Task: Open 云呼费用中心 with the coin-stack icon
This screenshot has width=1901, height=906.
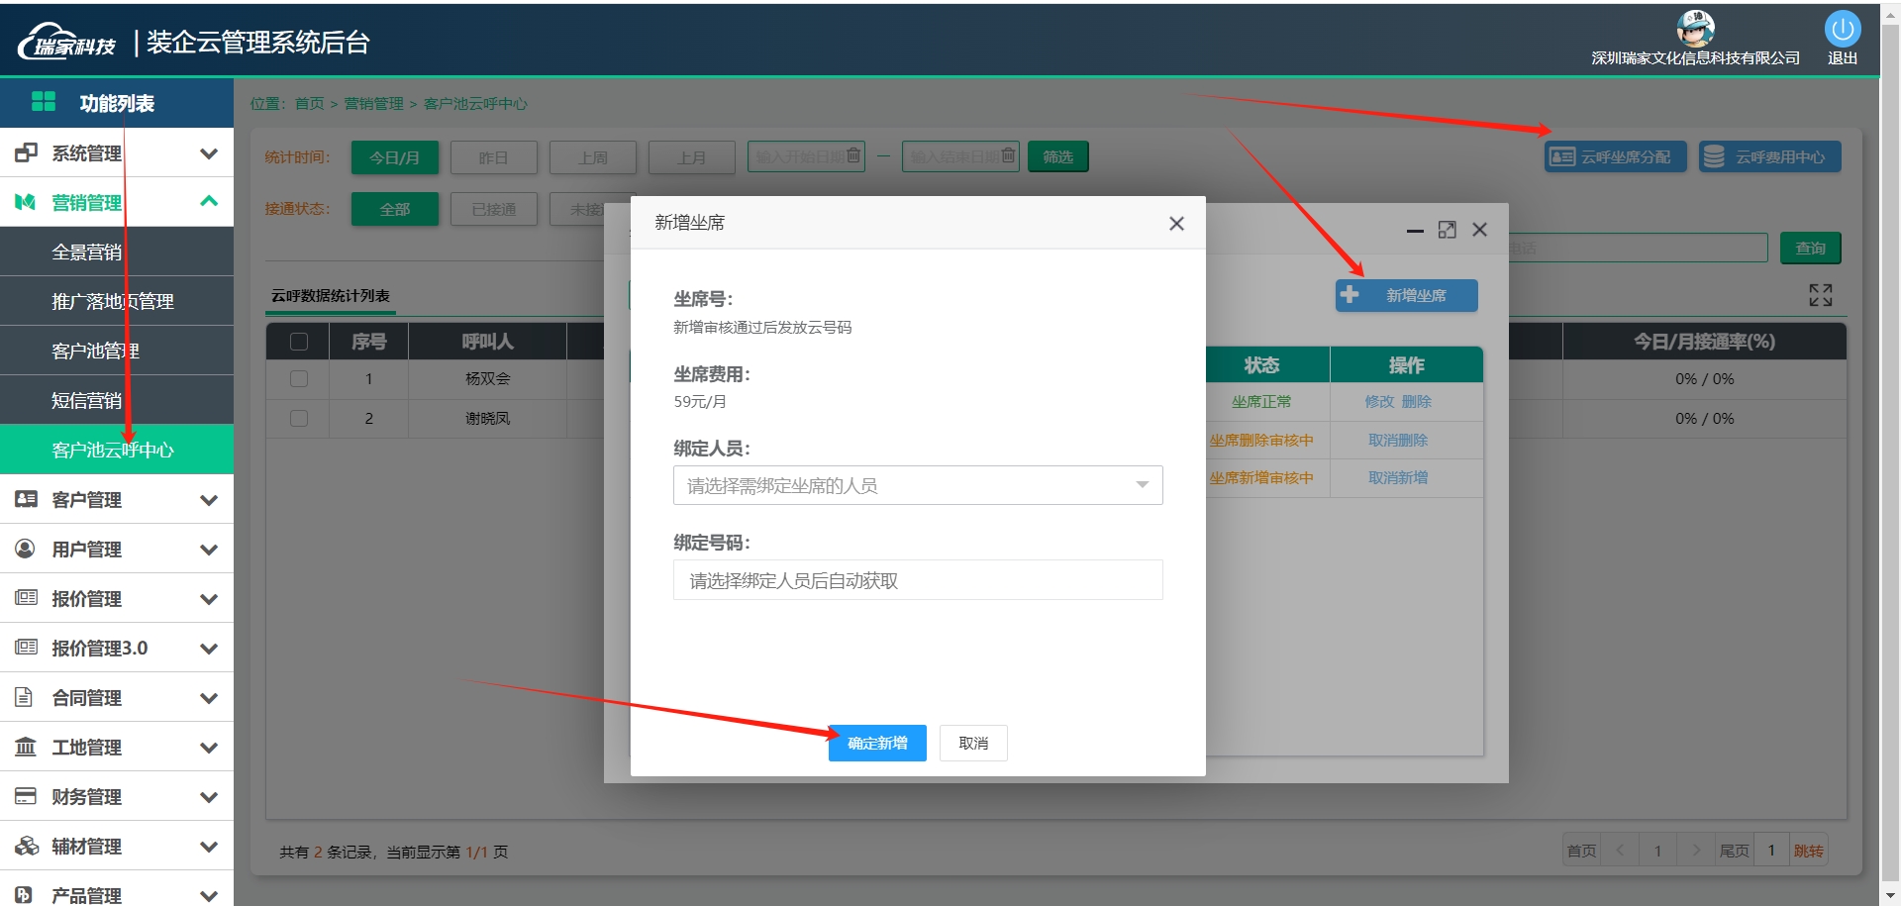Action: point(1714,157)
